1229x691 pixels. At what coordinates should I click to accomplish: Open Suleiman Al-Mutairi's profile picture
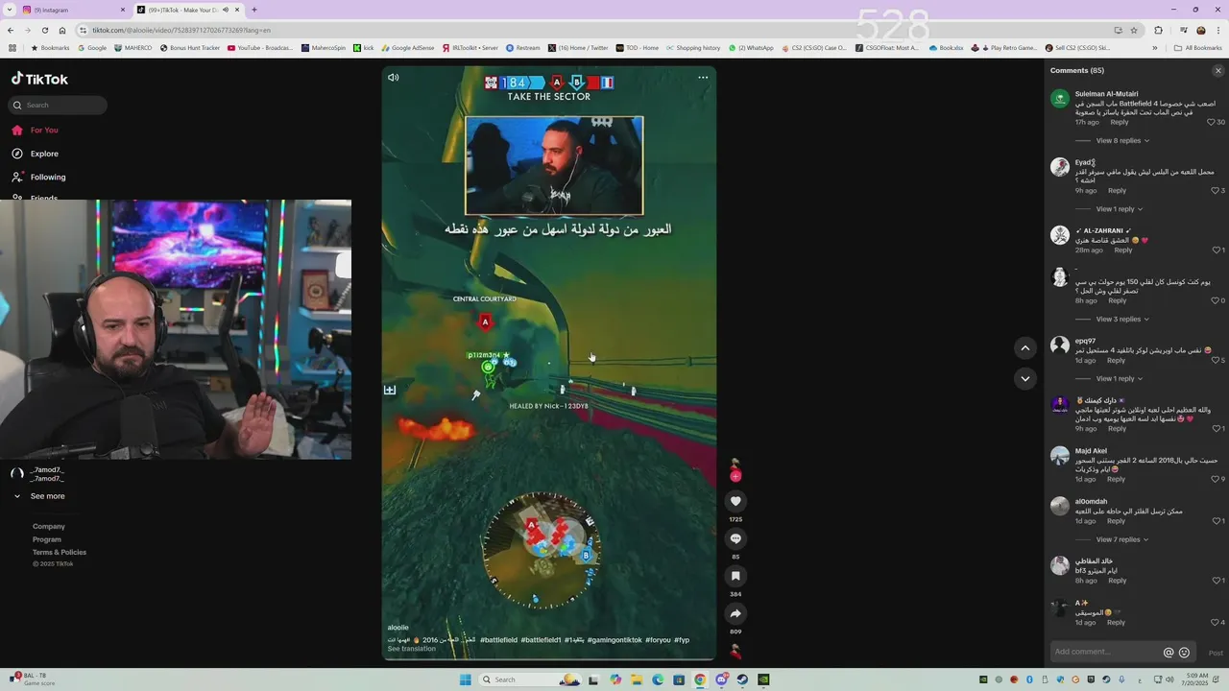[1060, 99]
